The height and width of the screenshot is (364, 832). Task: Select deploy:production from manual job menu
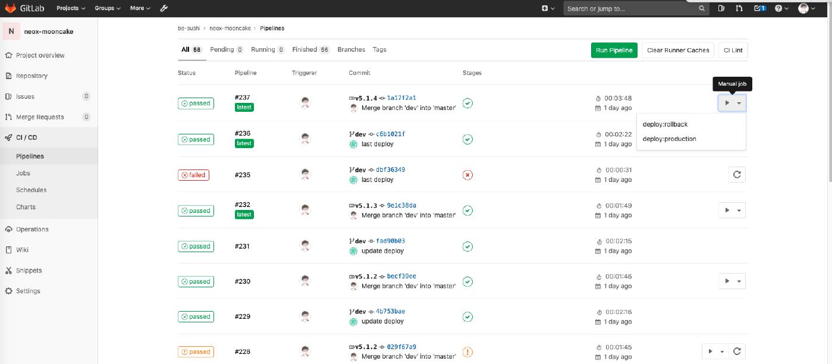(669, 139)
